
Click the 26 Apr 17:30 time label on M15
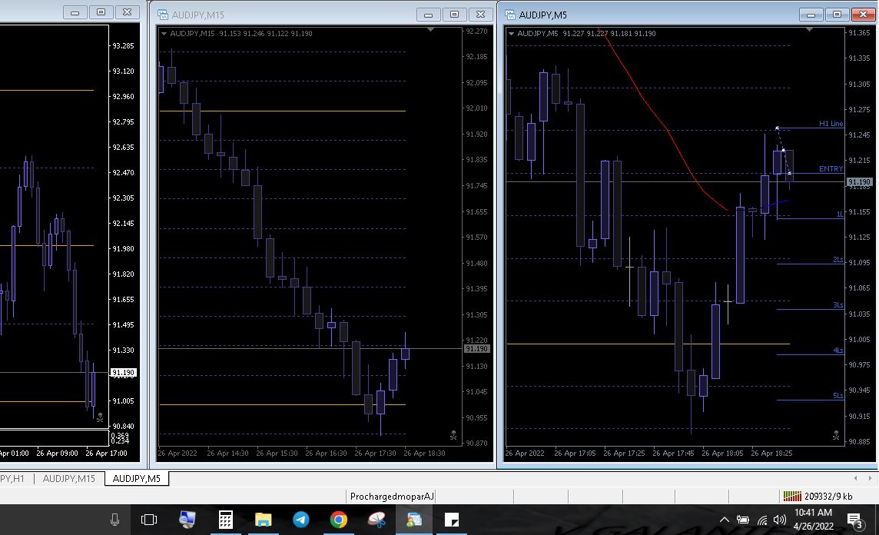(x=375, y=453)
